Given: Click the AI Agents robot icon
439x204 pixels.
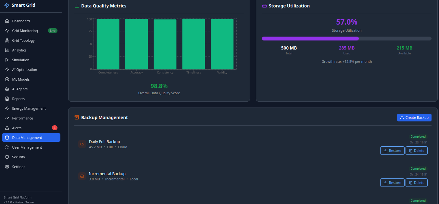Looking at the screenshot, I should tap(7, 89).
